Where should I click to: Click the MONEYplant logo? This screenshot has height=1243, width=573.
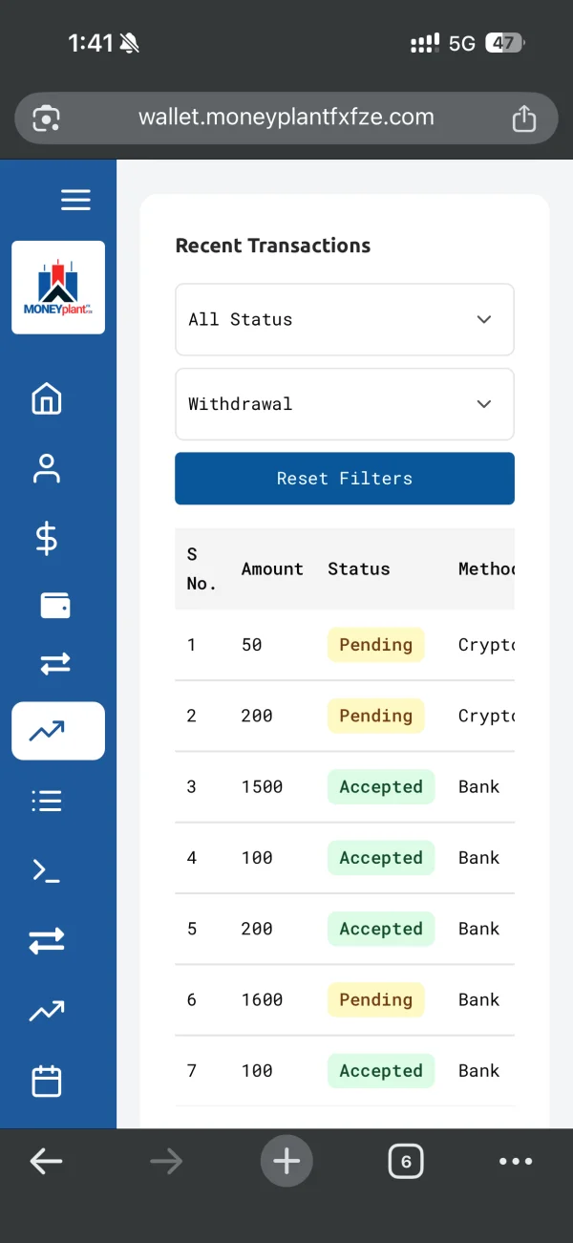pyautogui.click(x=58, y=288)
